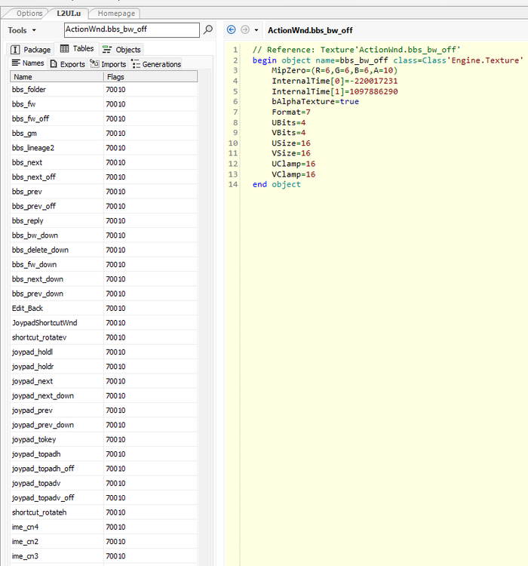Viewport: 528px width, 566px height.
Task: Switch to the Package tab
Action: point(31,50)
